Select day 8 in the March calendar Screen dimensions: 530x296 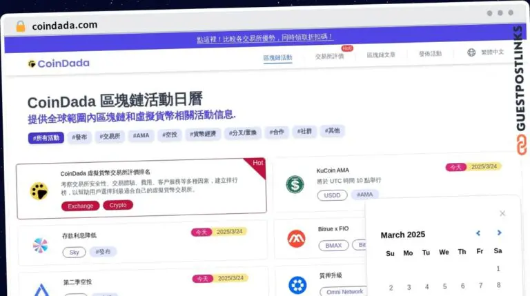(x=498, y=285)
